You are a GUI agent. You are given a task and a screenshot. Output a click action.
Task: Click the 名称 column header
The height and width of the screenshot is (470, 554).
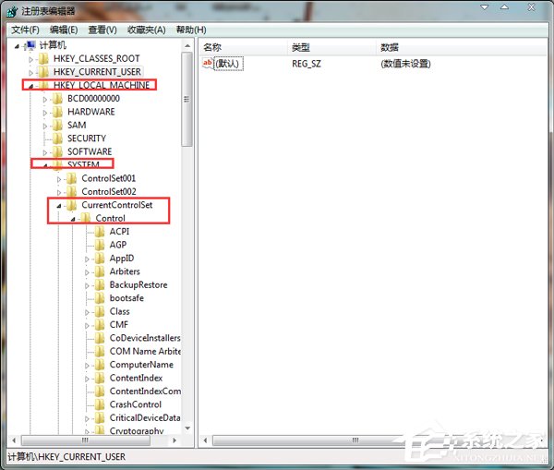(x=243, y=47)
